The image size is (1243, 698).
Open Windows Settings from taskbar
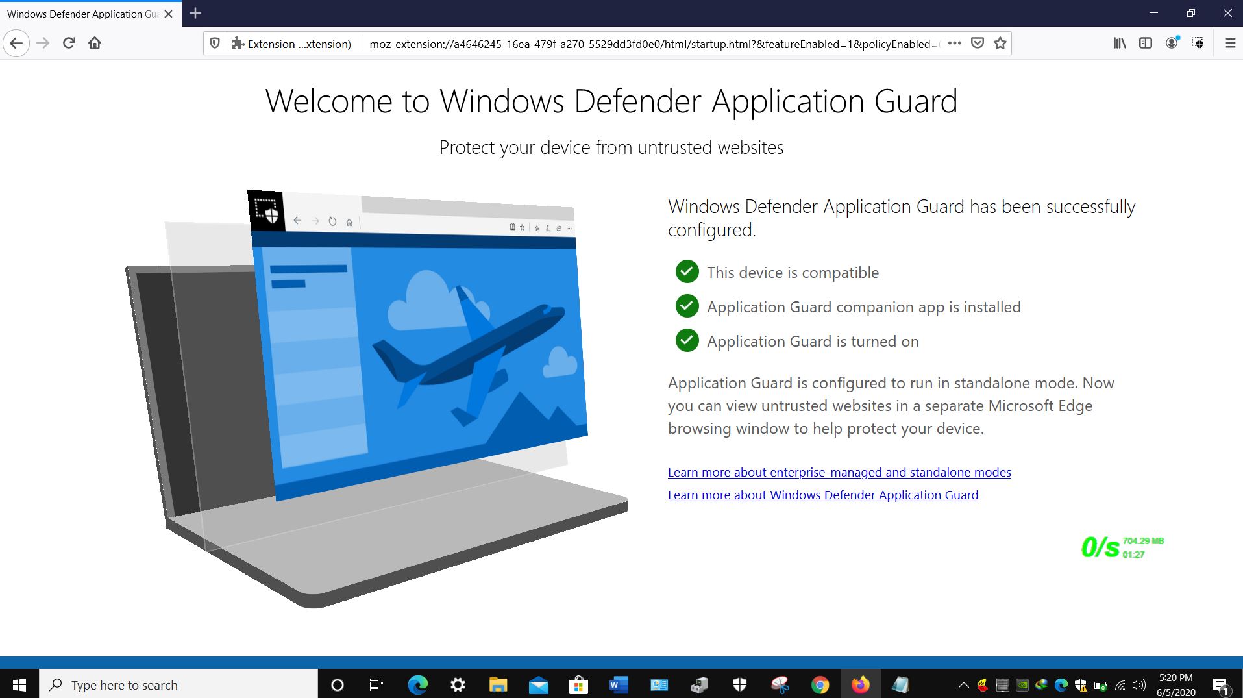click(x=458, y=684)
